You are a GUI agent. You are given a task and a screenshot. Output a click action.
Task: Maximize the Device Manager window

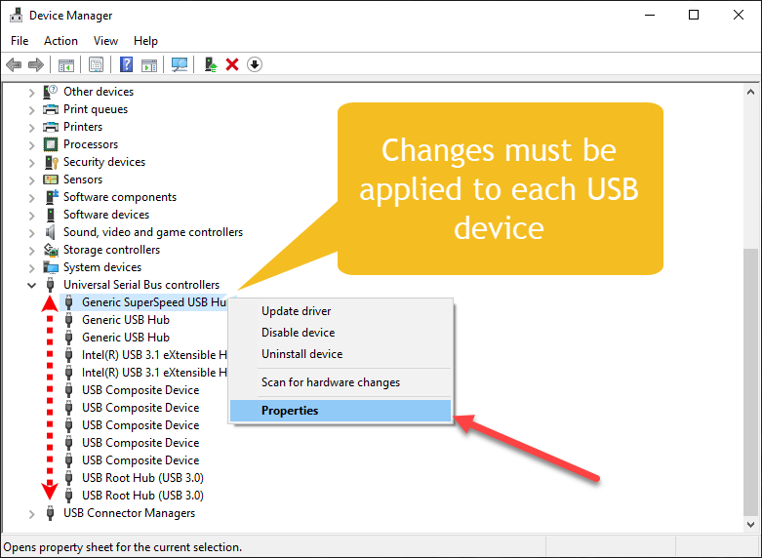coord(694,15)
